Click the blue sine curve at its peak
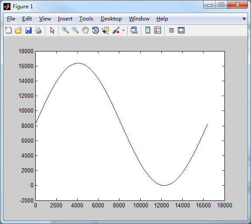251x224 pixels. (x=78, y=63)
